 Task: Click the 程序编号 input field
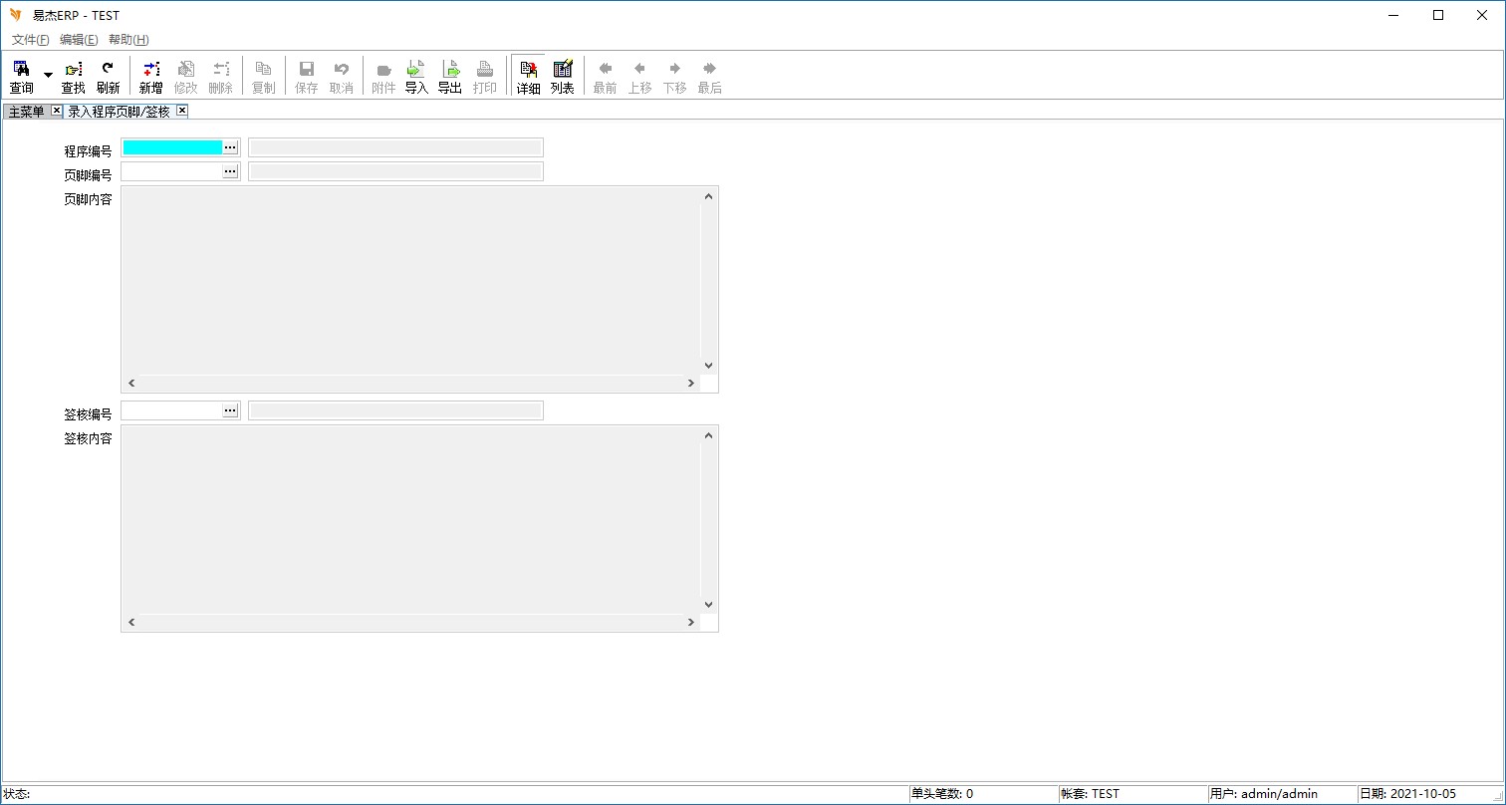171,147
